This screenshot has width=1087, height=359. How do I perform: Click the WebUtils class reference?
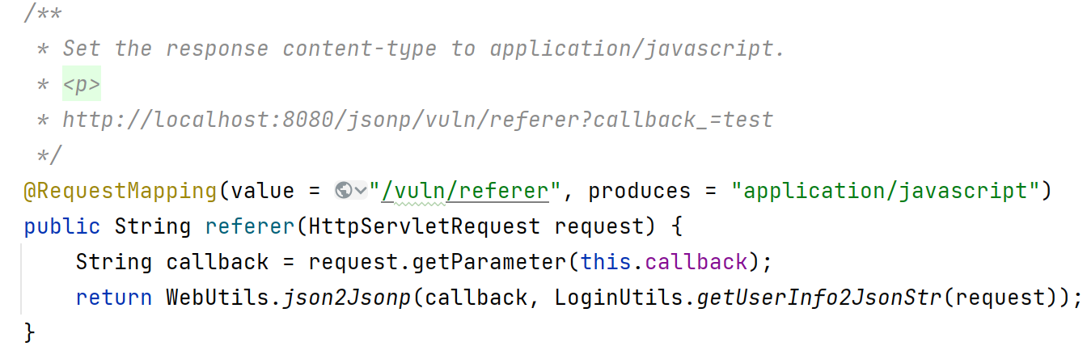(218, 298)
